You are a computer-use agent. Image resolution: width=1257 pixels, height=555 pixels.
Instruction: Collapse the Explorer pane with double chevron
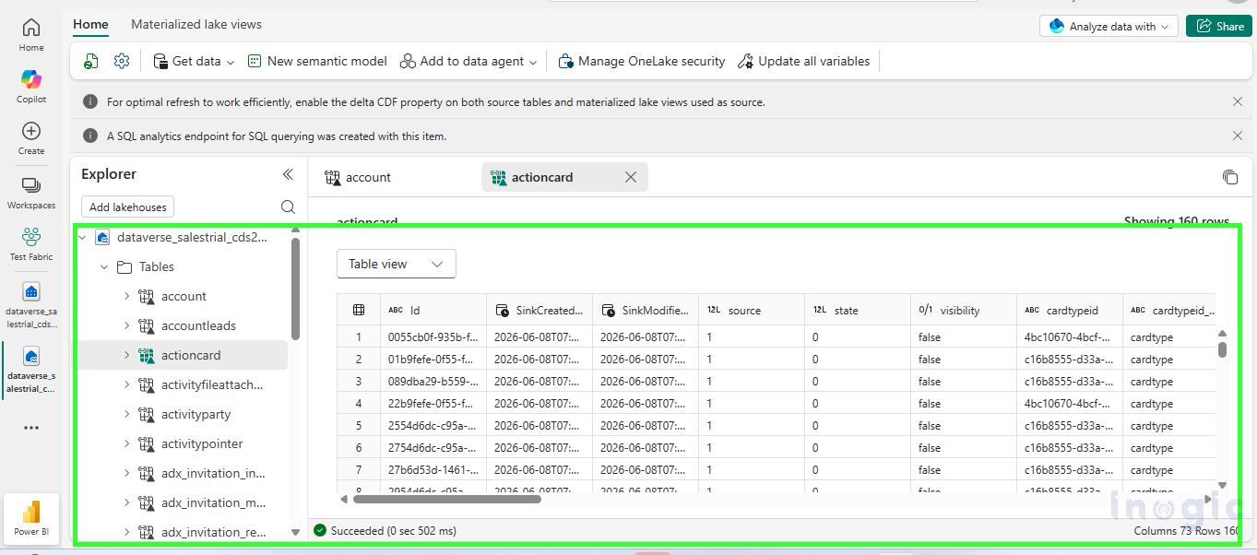[288, 174]
